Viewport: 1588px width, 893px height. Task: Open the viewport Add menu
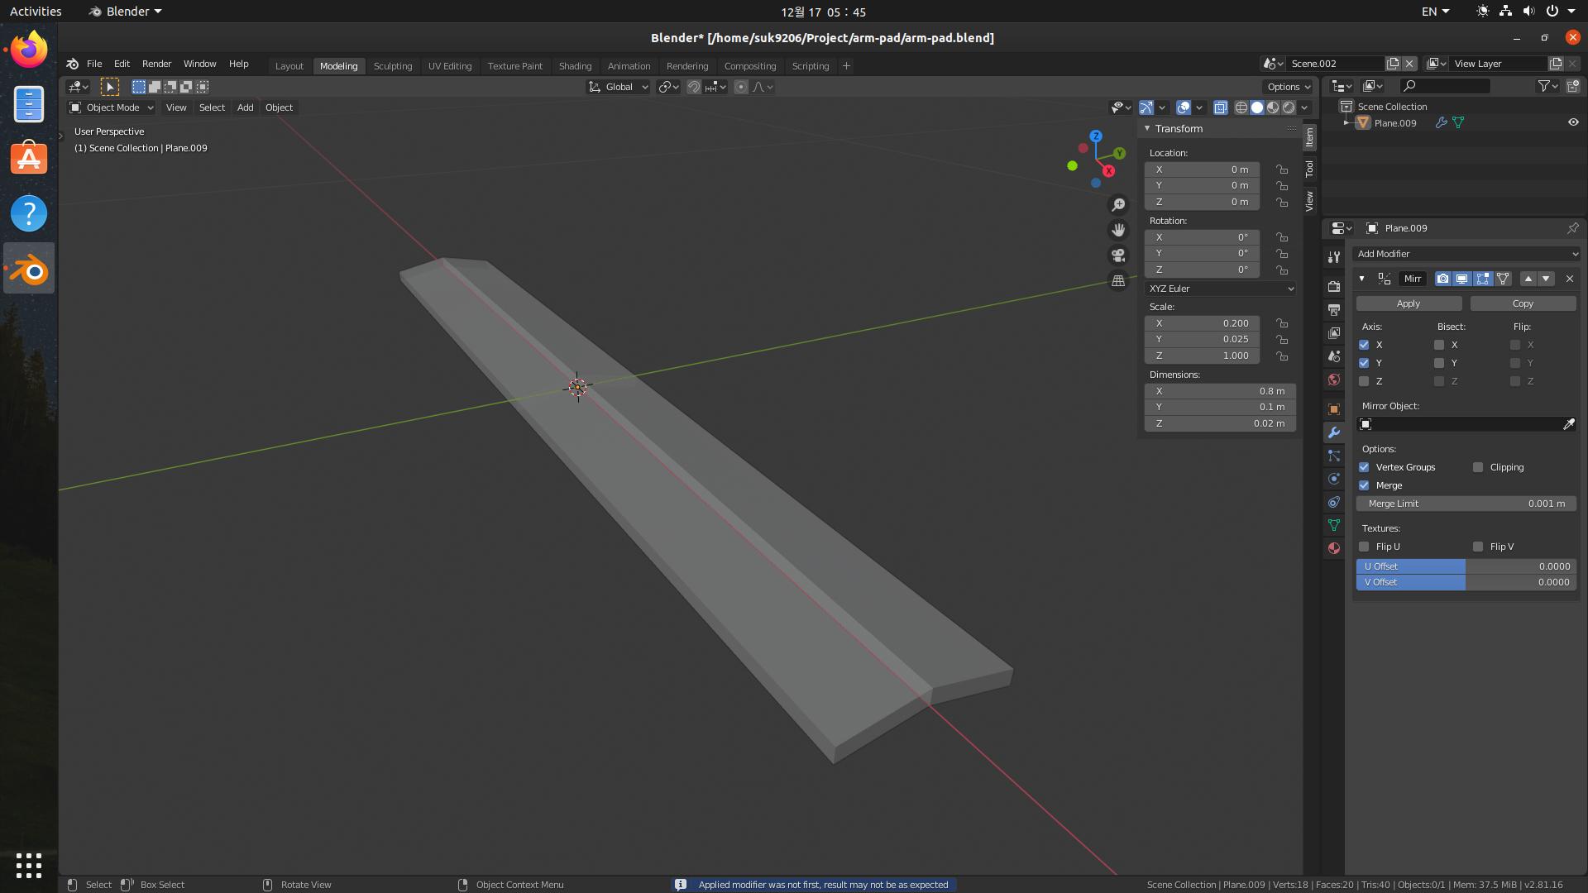coord(245,107)
